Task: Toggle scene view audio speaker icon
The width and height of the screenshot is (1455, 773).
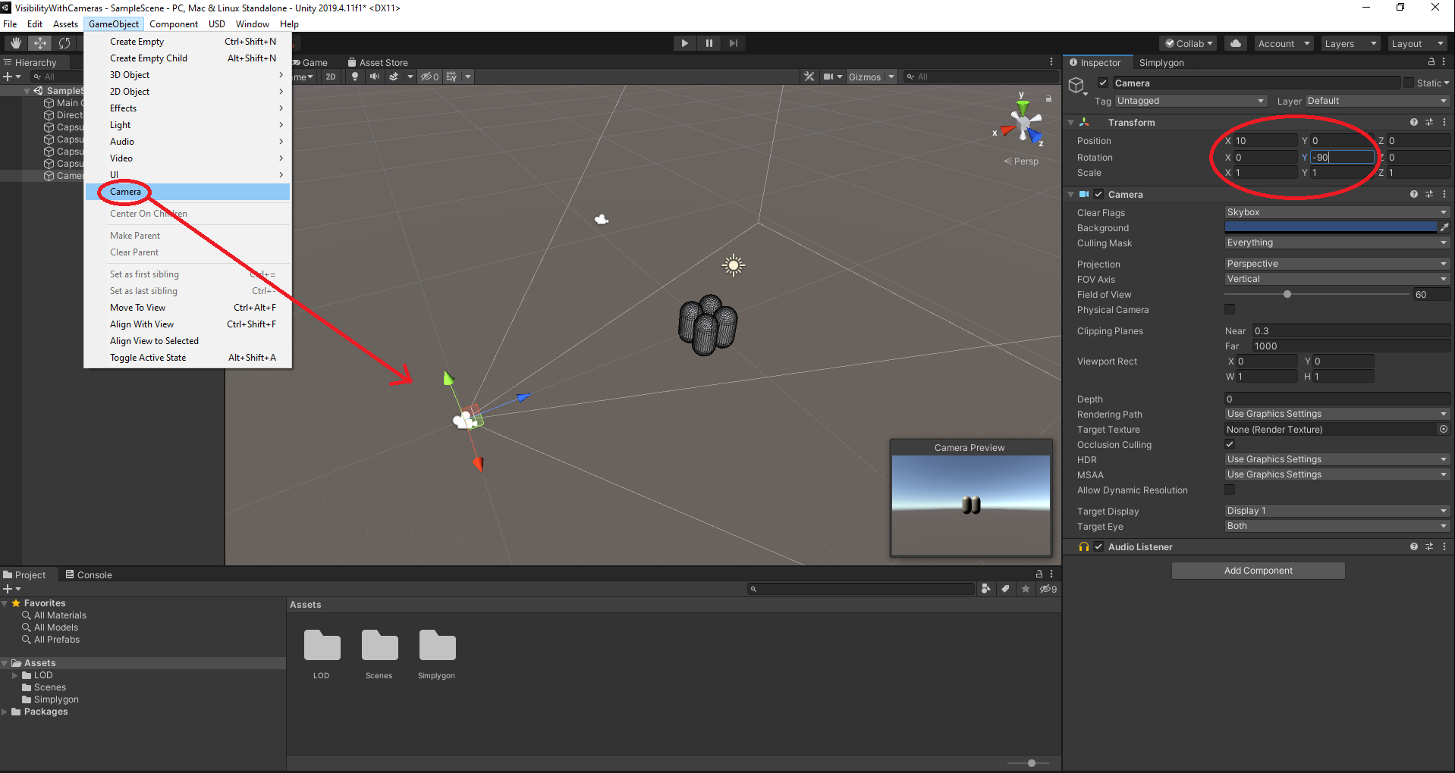Action: point(374,77)
